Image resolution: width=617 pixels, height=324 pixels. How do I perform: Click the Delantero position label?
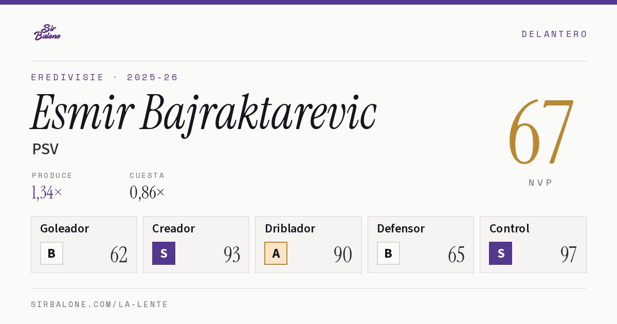(554, 34)
